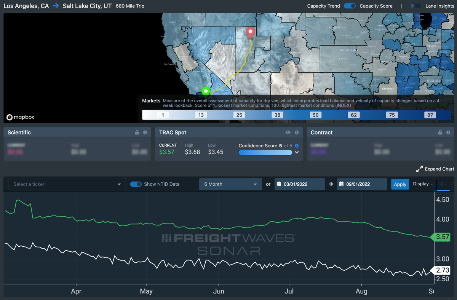Viewport: 457px width, 300px height.
Task: Click the "Apr" label on the chart axis
Action: pos(76,291)
